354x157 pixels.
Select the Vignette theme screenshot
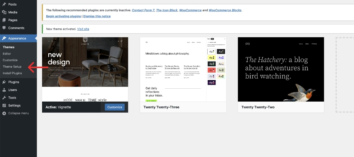point(85,69)
